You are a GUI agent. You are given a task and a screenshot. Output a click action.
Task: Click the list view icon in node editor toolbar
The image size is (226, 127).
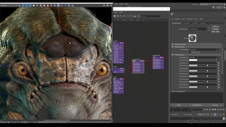(114, 16)
